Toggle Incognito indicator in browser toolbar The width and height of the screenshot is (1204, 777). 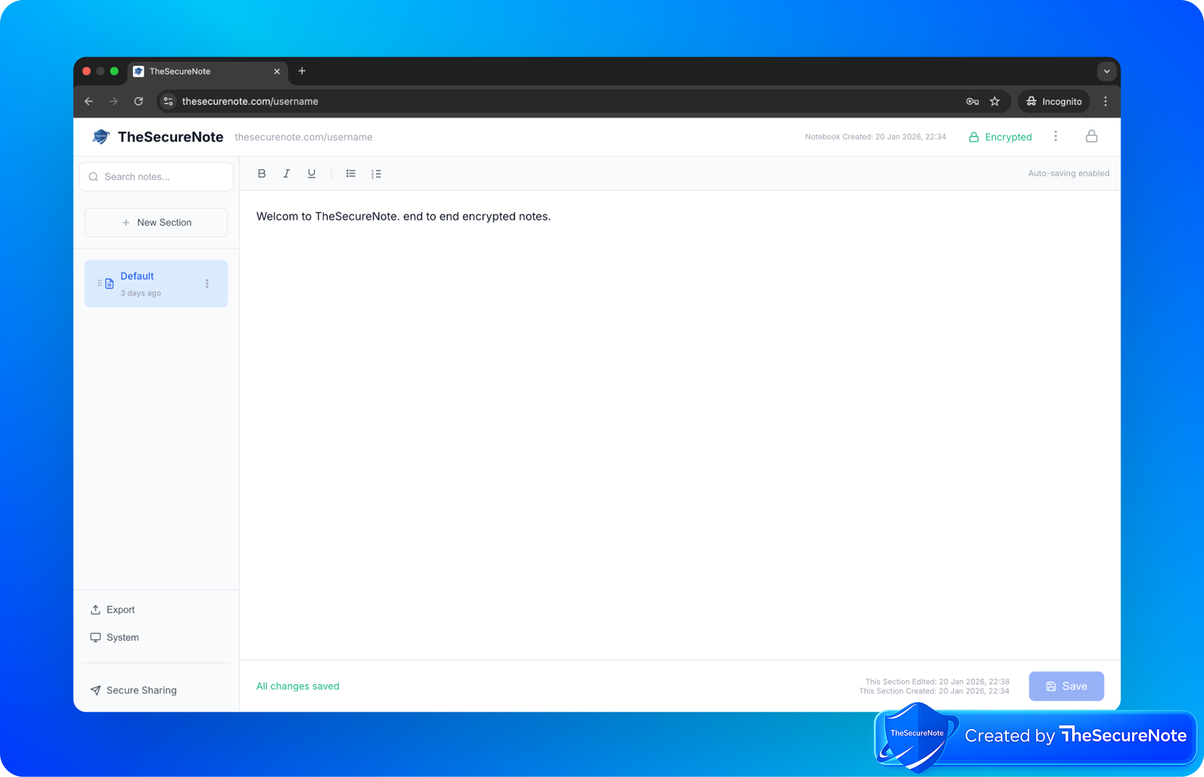1053,101
